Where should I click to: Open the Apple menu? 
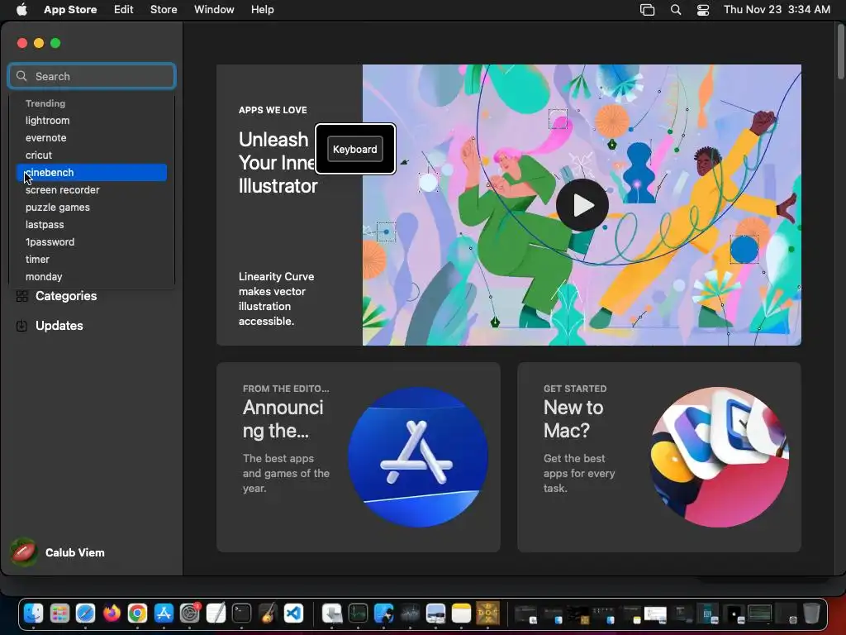(21, 10)
